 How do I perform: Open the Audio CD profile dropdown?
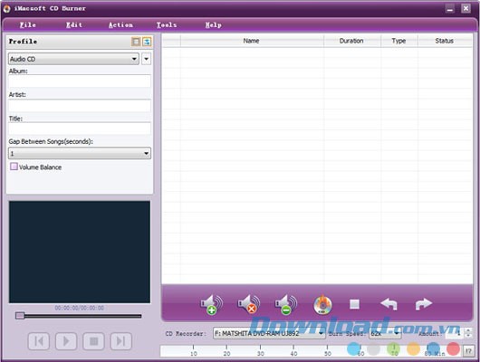tap(73, 59)
